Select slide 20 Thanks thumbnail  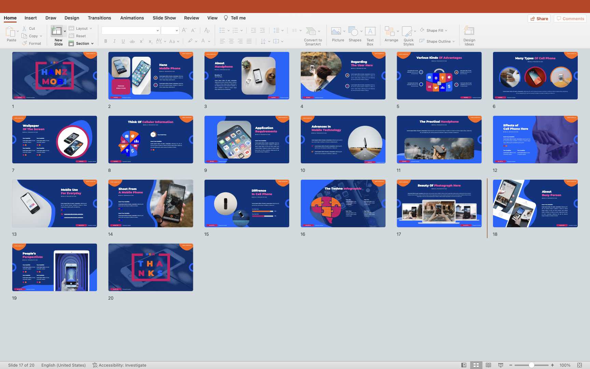[x=151, y=268]
